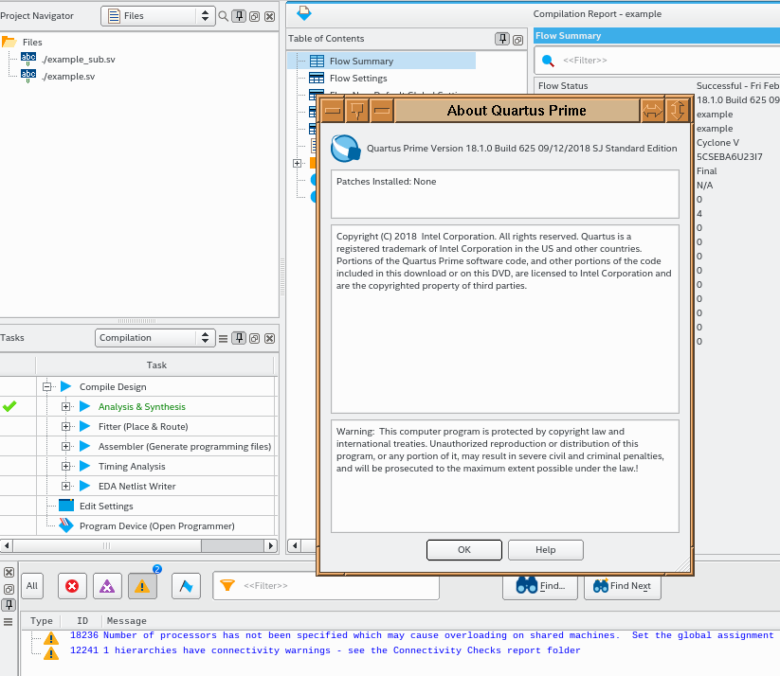Select Flow Summary in Table of Contents
The image size is (780, 676).
tap(361, 62)
